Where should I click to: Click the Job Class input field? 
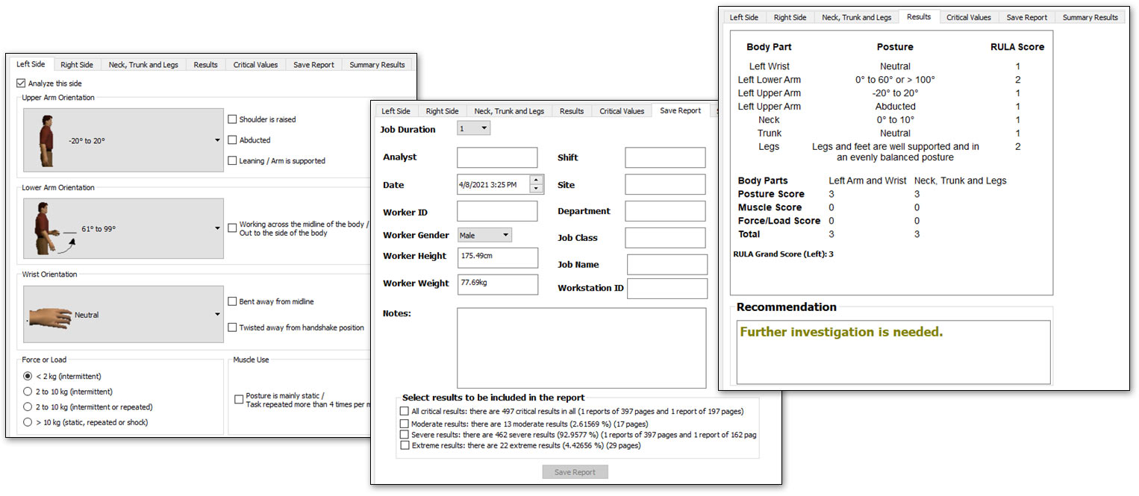pos(665,238)
